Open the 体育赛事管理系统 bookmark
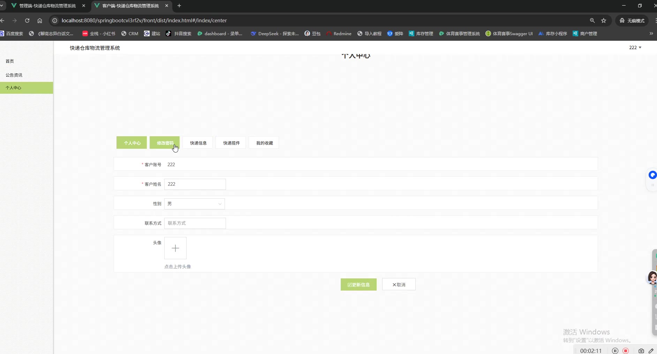Image resolution: width=657 pixels, height=354 pixels. (459, 34)
